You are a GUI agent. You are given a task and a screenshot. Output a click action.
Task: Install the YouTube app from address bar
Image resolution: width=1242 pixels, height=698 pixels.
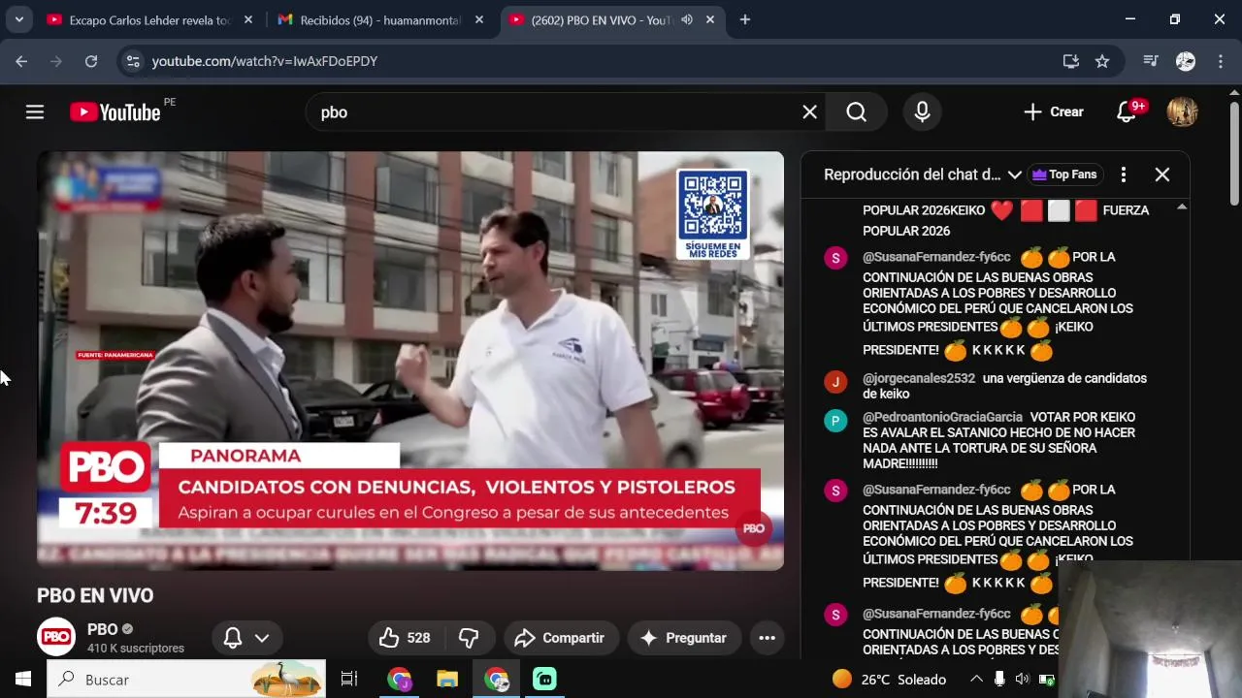click(x=1071, y=61)
